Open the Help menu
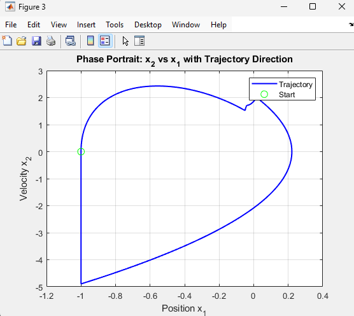 [218, 25]
